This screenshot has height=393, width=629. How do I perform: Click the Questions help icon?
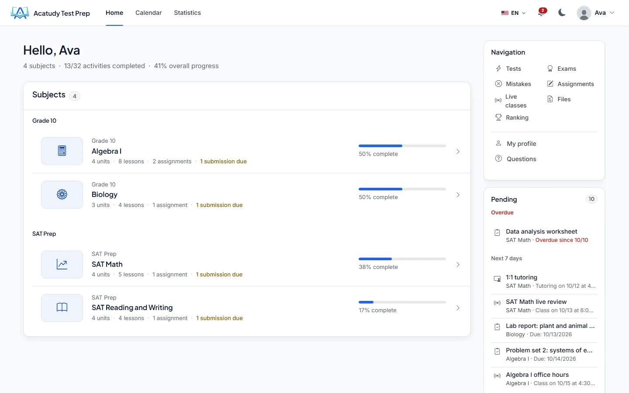pos(498,159)
